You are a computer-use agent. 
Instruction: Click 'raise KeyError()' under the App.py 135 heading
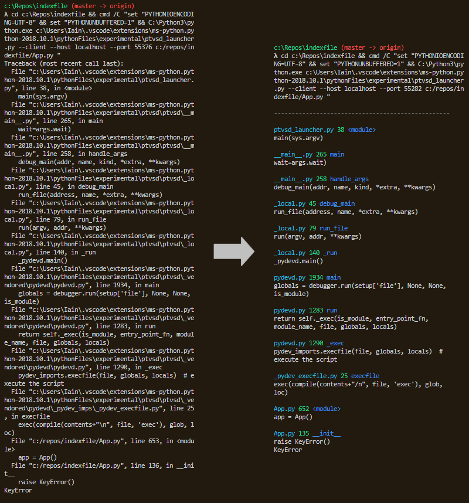click(302, 441)
